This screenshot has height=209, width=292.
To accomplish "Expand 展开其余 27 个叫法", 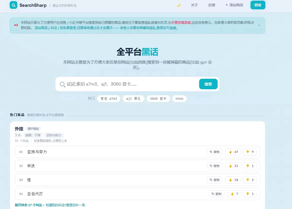I will (x=28, y=205).
